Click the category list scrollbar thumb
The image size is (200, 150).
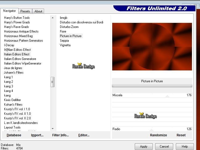click(x=52, y=82)
